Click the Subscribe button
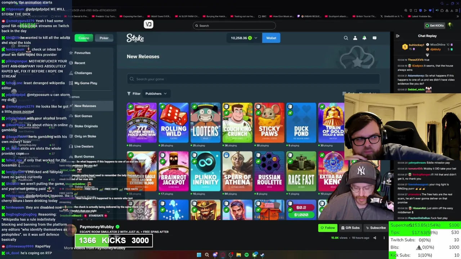Image resolution: width=461 pixels, height=259 pixels. pyautogui.click(x=376, y=228)
